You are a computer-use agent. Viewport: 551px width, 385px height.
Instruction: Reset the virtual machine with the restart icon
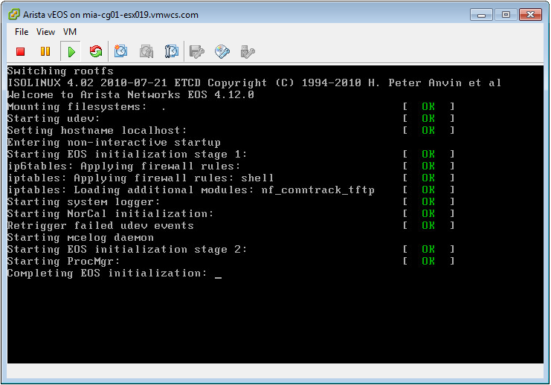tap(96, 51)
